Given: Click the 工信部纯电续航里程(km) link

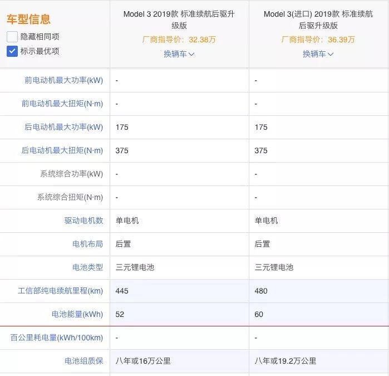Looking at the screenshot, I should [x=61, y=291].
